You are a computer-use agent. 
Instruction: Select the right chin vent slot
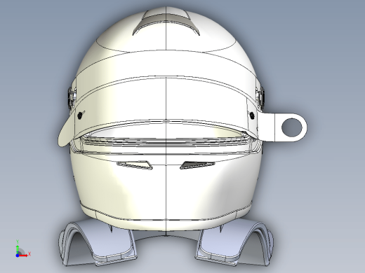197,164
